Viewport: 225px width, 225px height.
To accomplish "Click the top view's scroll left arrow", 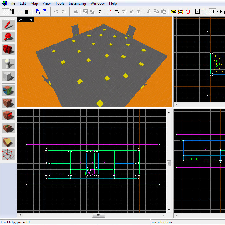I will (176, 104).
